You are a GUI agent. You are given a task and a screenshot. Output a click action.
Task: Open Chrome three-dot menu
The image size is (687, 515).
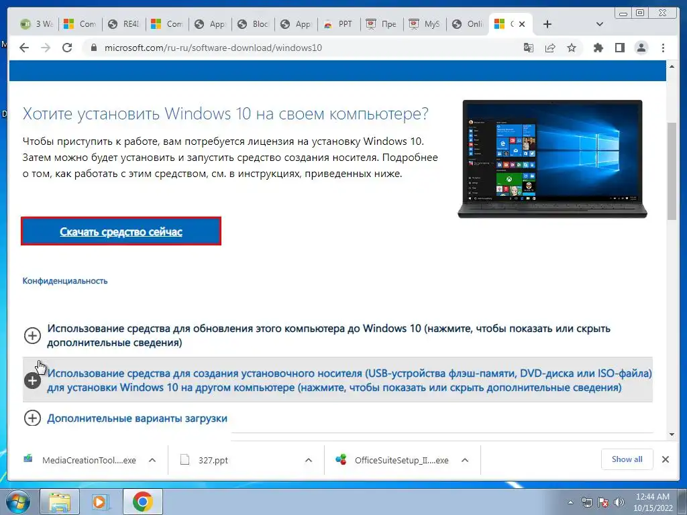pos(663,48)
